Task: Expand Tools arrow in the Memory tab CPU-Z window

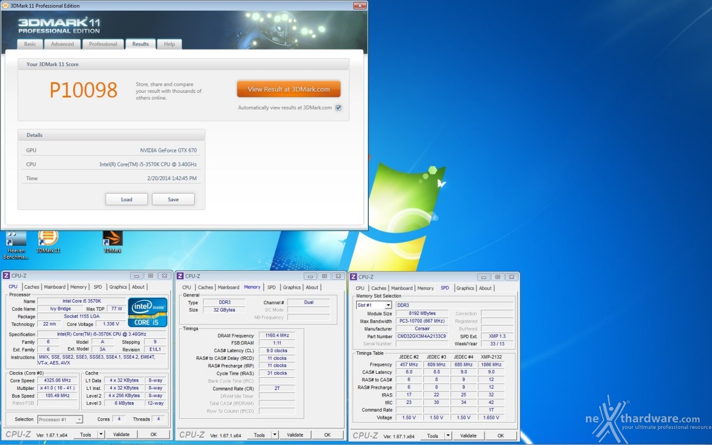Action: [x=275, y=435]
